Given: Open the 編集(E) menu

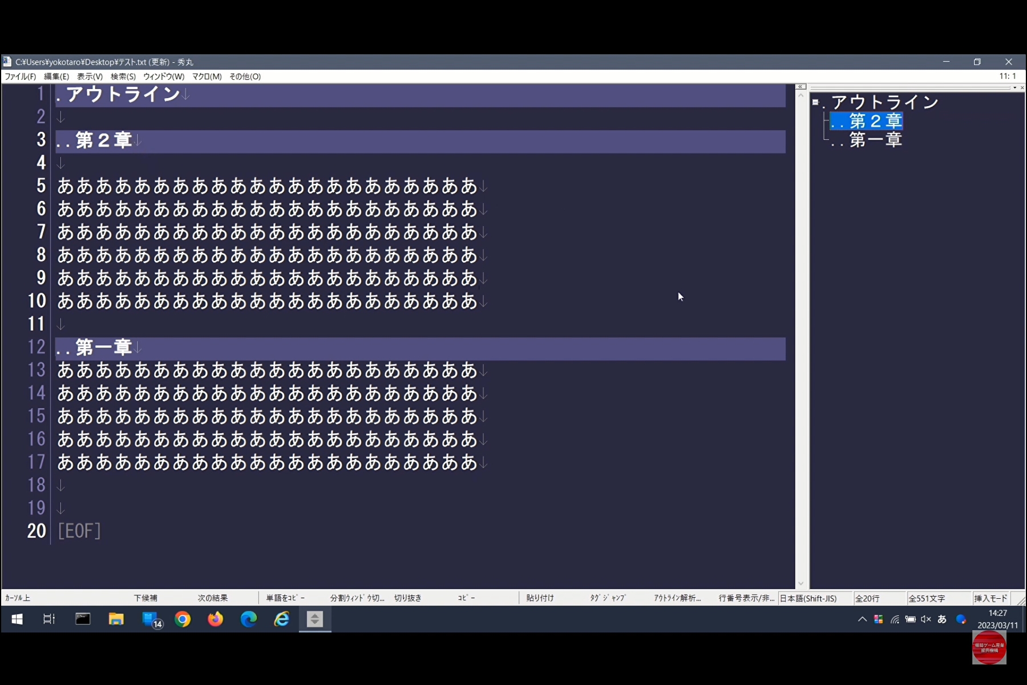Looking at the screenshot, I should (x=56, y=76).
